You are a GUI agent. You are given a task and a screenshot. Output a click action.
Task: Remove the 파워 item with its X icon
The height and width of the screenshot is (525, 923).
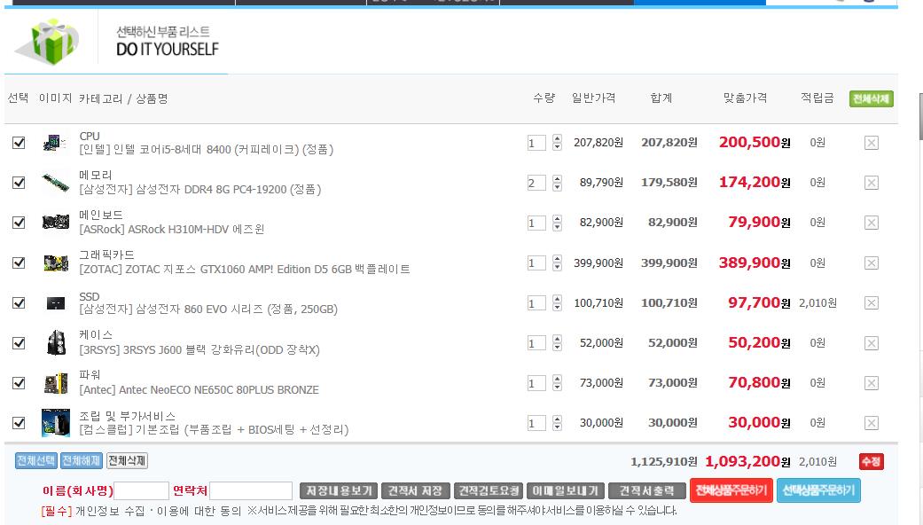click(x=872, y=383)
